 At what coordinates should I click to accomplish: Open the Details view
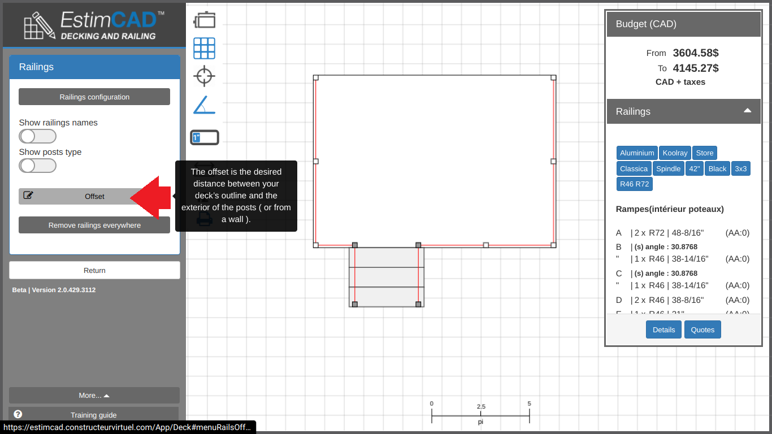[x=663, y=329]
